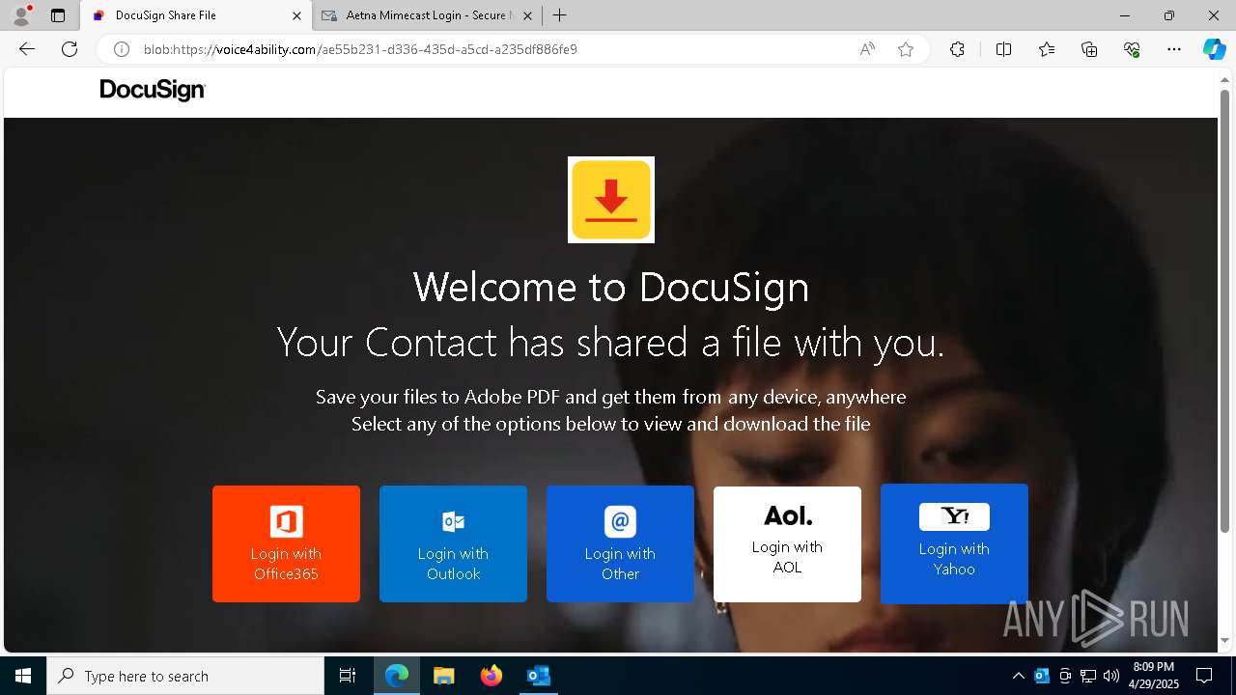Click the Login with Other tile
1236x695 pixels.
pyautogui.click(x=620, y=543)
